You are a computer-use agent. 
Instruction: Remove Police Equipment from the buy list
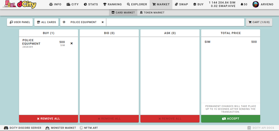tap(72, 43)
